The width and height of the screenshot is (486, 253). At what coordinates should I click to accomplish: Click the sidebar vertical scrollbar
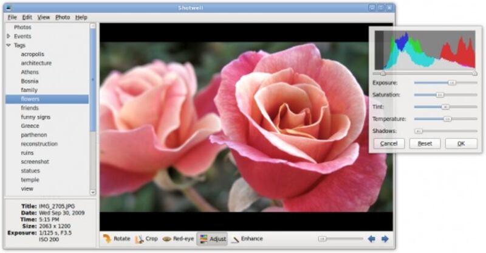click(x=93, y=79)
